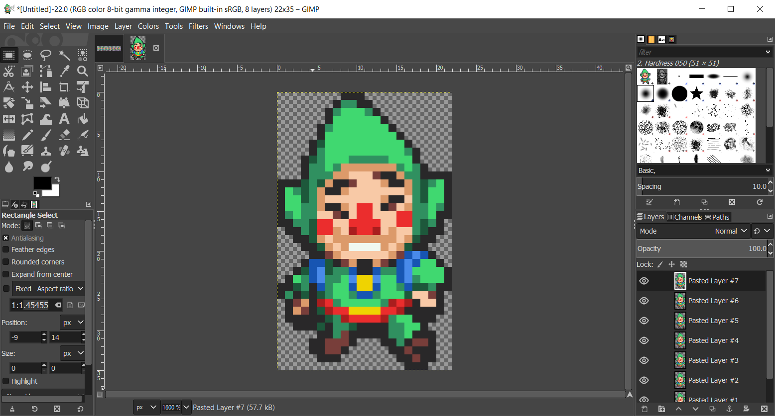The height and width of the screenshot is (416, 775).
Task: Open the status bar px unit dropdown
Action: [x=147, y=408]
